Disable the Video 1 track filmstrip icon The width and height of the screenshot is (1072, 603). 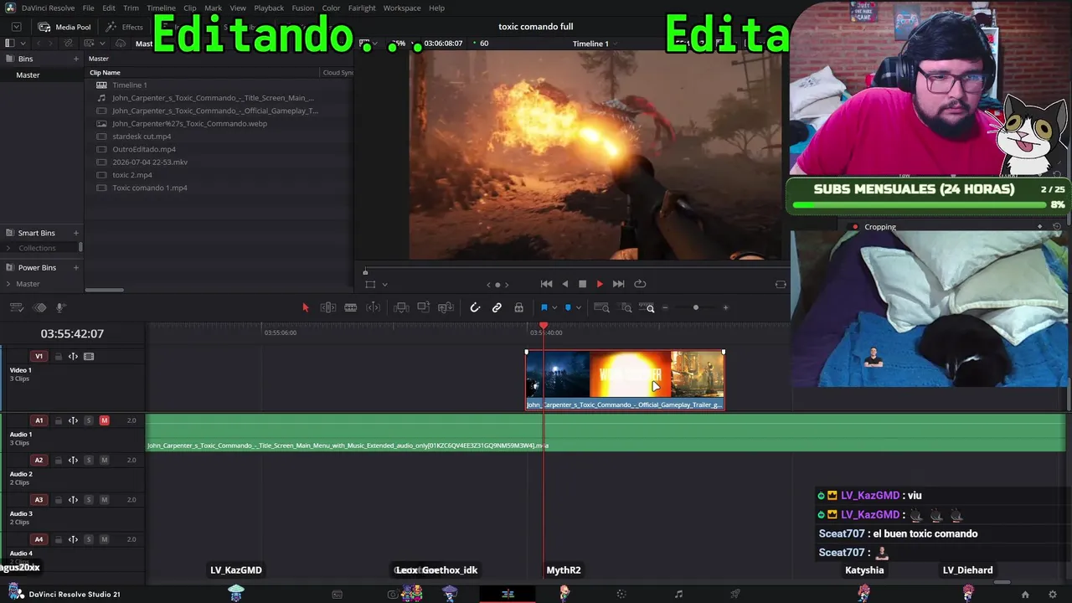[89, 357]
